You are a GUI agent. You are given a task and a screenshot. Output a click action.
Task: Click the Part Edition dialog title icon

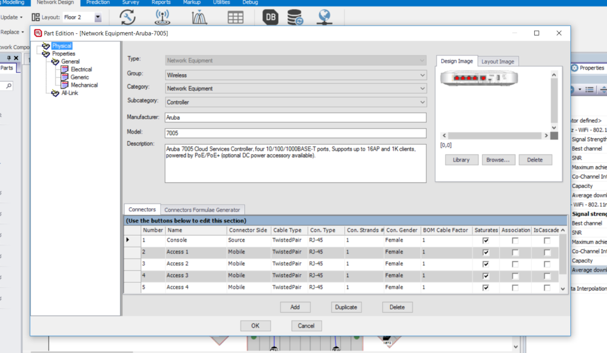pos(38,33)
